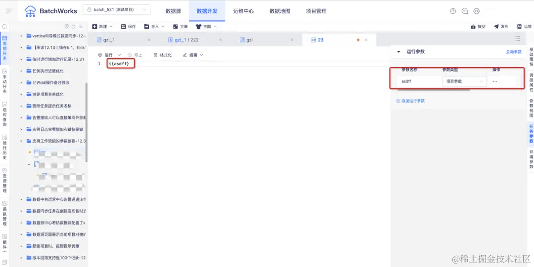Open the 主题 theme dropdown

click(x=206, y=26)
